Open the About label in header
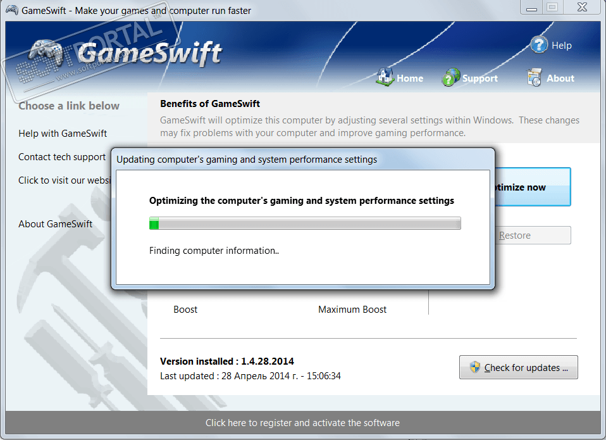Viewport: 606px width, 440px height. pos(560,79)
